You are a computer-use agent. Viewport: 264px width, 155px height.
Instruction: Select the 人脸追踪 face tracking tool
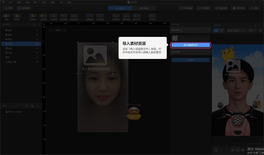coord(53,17)
